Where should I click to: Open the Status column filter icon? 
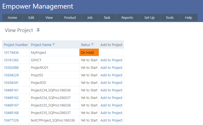[92, 45]
